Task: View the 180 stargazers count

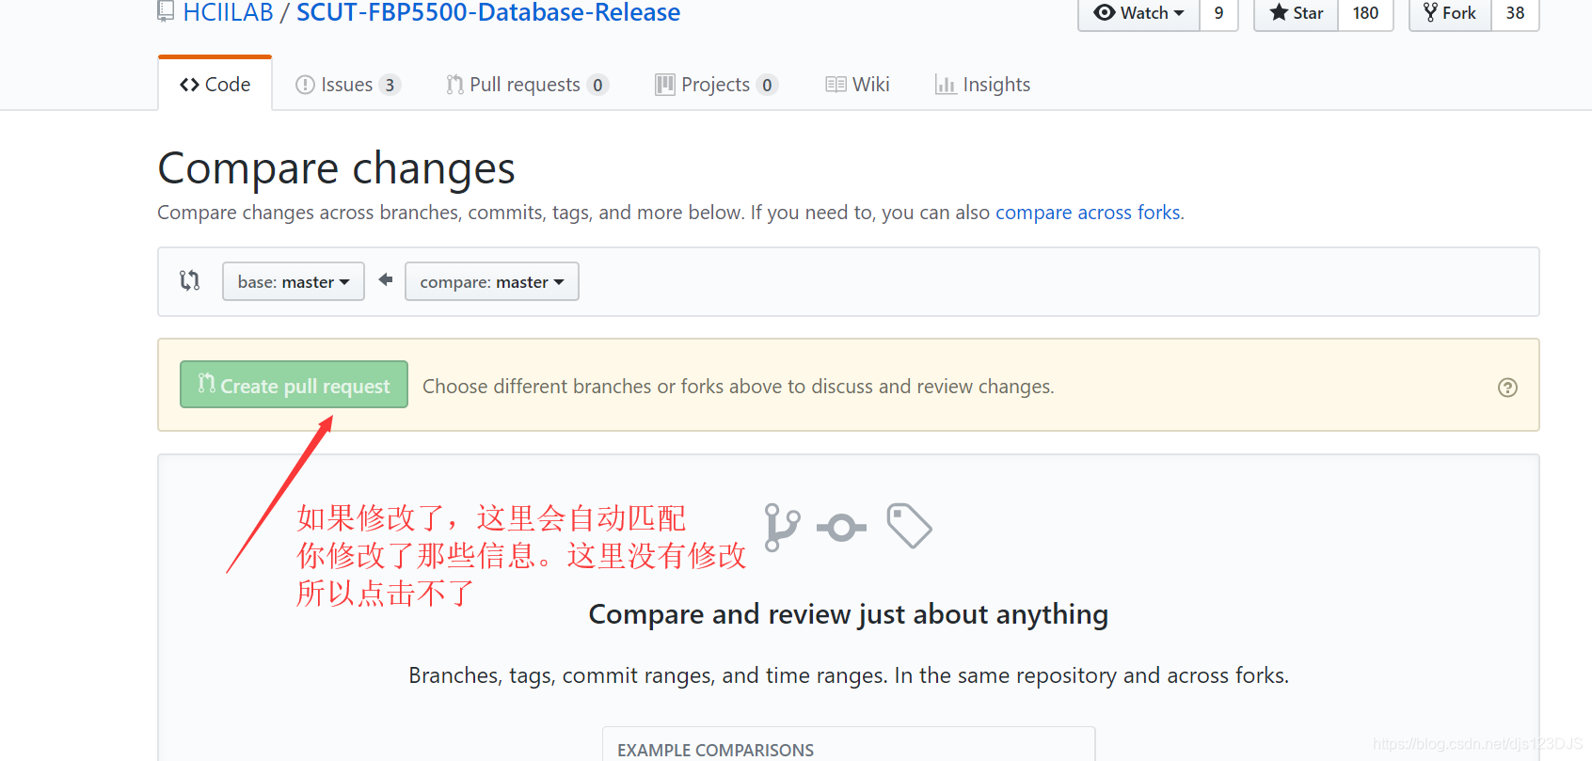Action: (x=1365, y=13)
